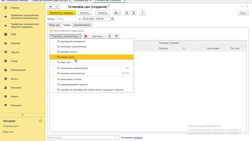Viewport: 252px width, 141px height.
Task: Select По категории номенклатуры menu item
Action: pos(92,47)
